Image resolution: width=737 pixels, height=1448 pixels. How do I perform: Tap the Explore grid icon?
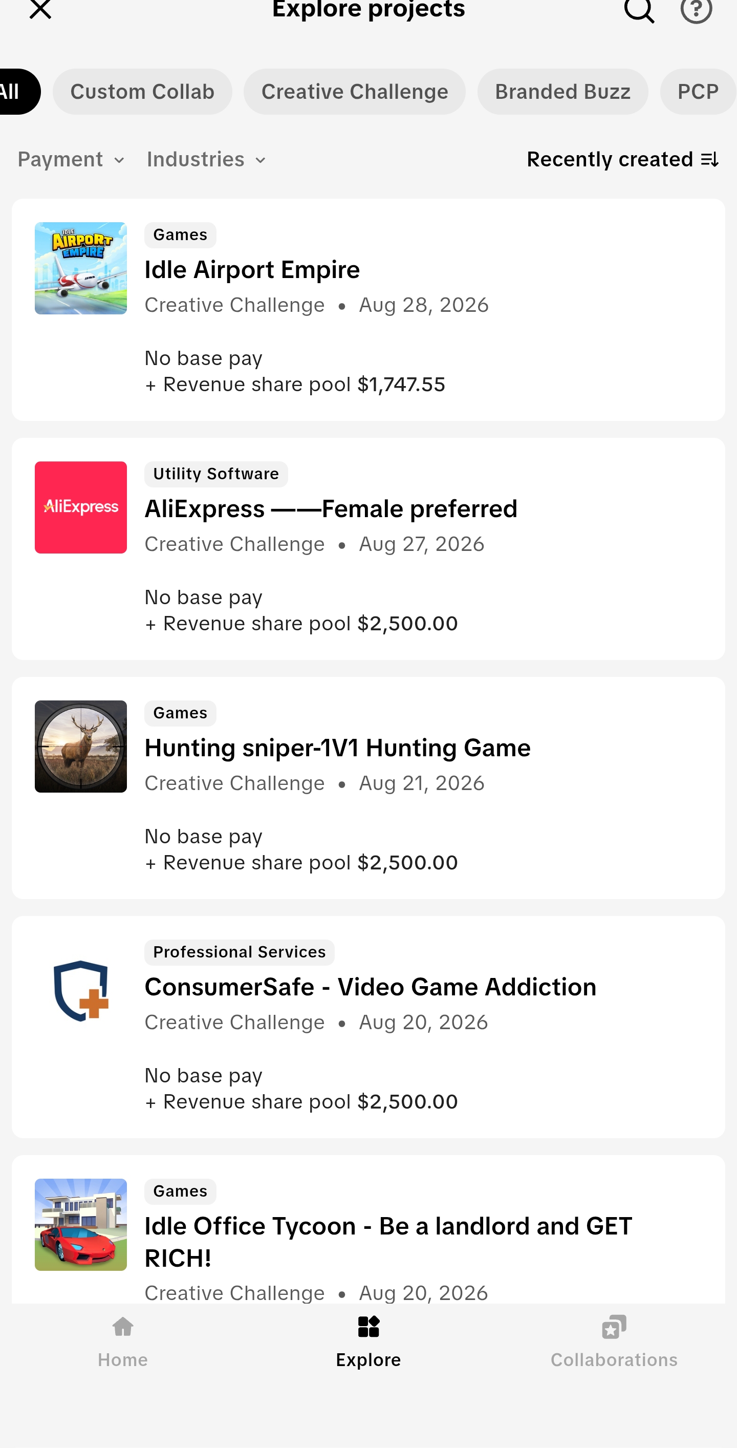click(368, 1327)
